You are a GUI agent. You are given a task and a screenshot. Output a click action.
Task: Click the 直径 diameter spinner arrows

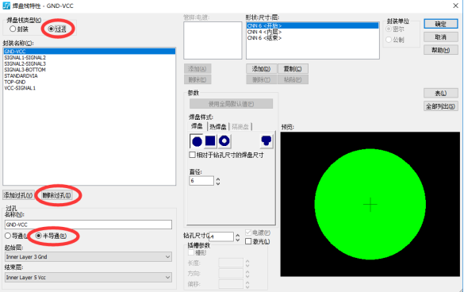click(218, 181)
